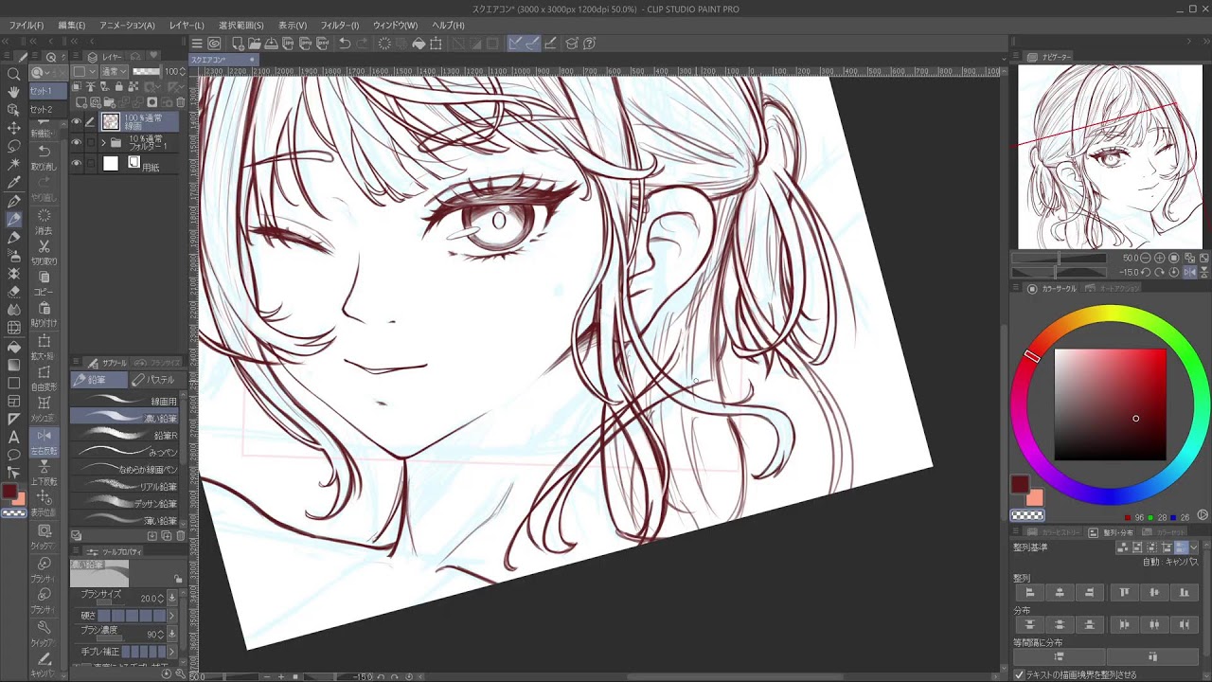Image resolution: width=1212 pixels, height=682 pixels.
Task: Switch to パステル sub tool tab
Action: [156, 380]
